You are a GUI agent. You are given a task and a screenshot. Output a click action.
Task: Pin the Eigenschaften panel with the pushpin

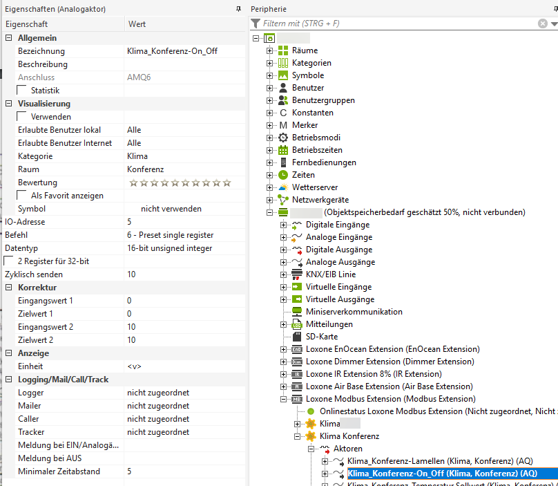(238, 9)
